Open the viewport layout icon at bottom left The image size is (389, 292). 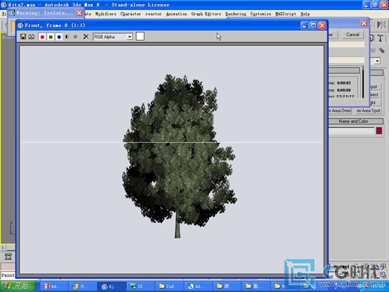(8, 256)
